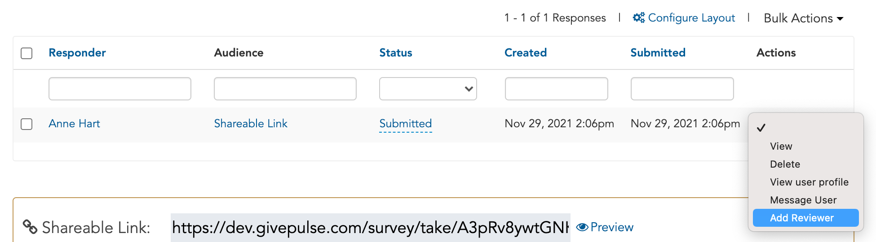
Task: Click the Configure Layout gear icon
Action: pyautogui.click(x=639, y=17)
